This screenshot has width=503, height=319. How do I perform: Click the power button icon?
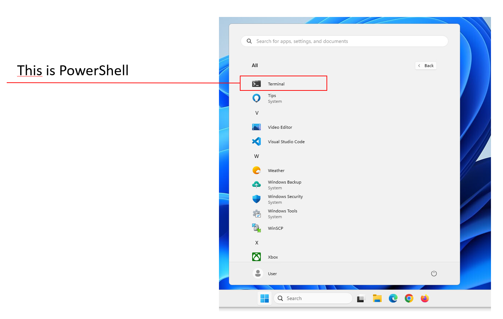434,273
